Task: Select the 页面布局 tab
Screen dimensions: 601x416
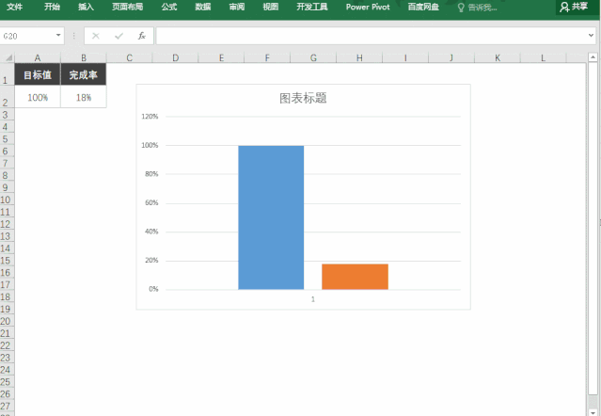Action: (127, 7)
